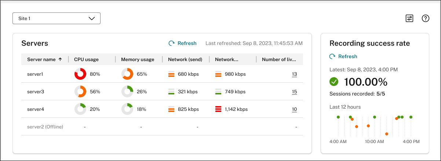Click server1 network send bars icon

coord(171,74)
